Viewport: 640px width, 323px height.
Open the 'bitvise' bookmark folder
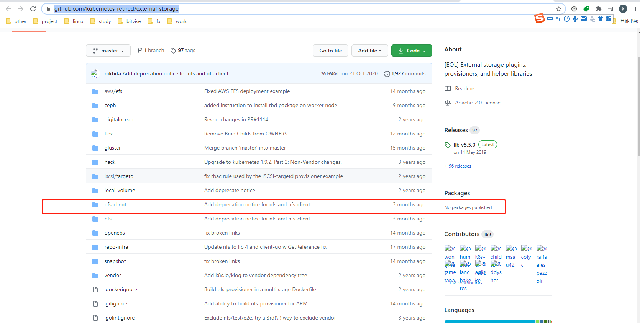[130, 21]
